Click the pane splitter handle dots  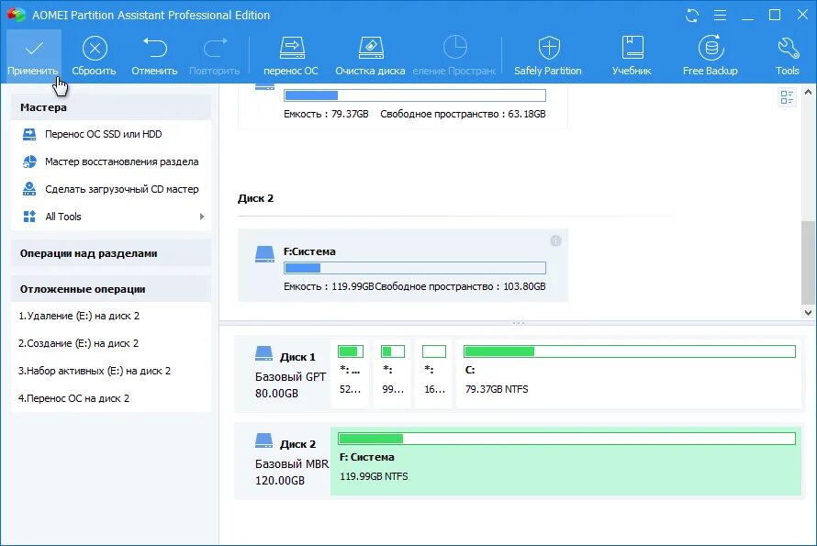pyautogui.click(x=518, y=323)
